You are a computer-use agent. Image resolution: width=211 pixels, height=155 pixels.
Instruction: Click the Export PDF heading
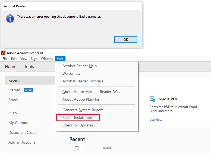coord(168,99)
